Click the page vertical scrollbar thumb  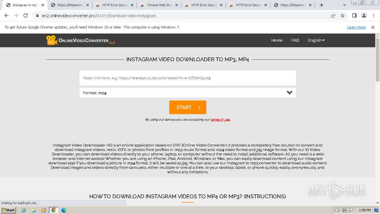(x=378, y=59)
